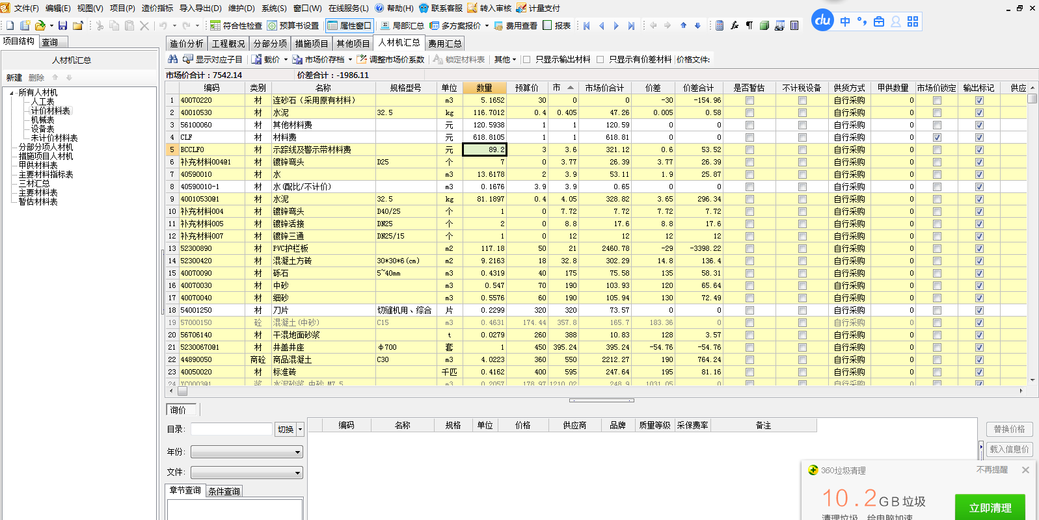Toggle 不计税设备 for 水泥 row 2

[x=802, y=113]
